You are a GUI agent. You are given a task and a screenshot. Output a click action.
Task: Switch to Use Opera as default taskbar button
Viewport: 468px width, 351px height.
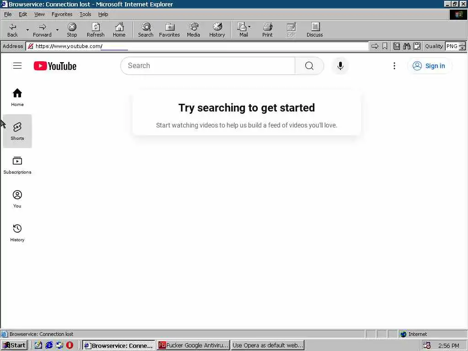coord(268,346)
